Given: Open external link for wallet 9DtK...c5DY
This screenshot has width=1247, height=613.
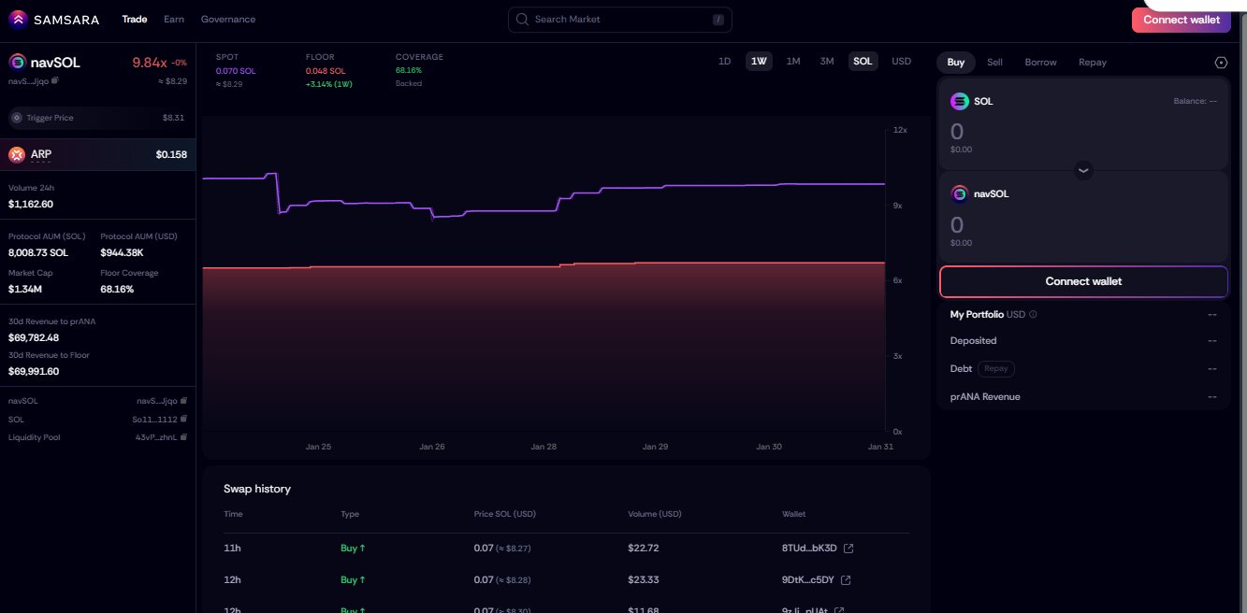Looking at the screenshot, I should (x=846, y=580).
